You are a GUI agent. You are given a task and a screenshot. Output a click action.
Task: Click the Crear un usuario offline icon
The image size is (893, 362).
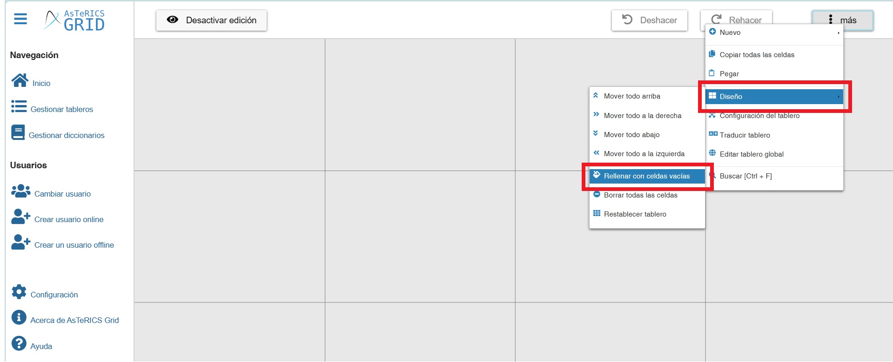21,242
